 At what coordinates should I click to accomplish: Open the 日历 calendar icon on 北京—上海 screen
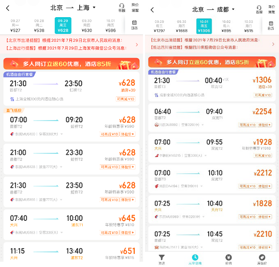pyautogui.click(x=134, y=25)
